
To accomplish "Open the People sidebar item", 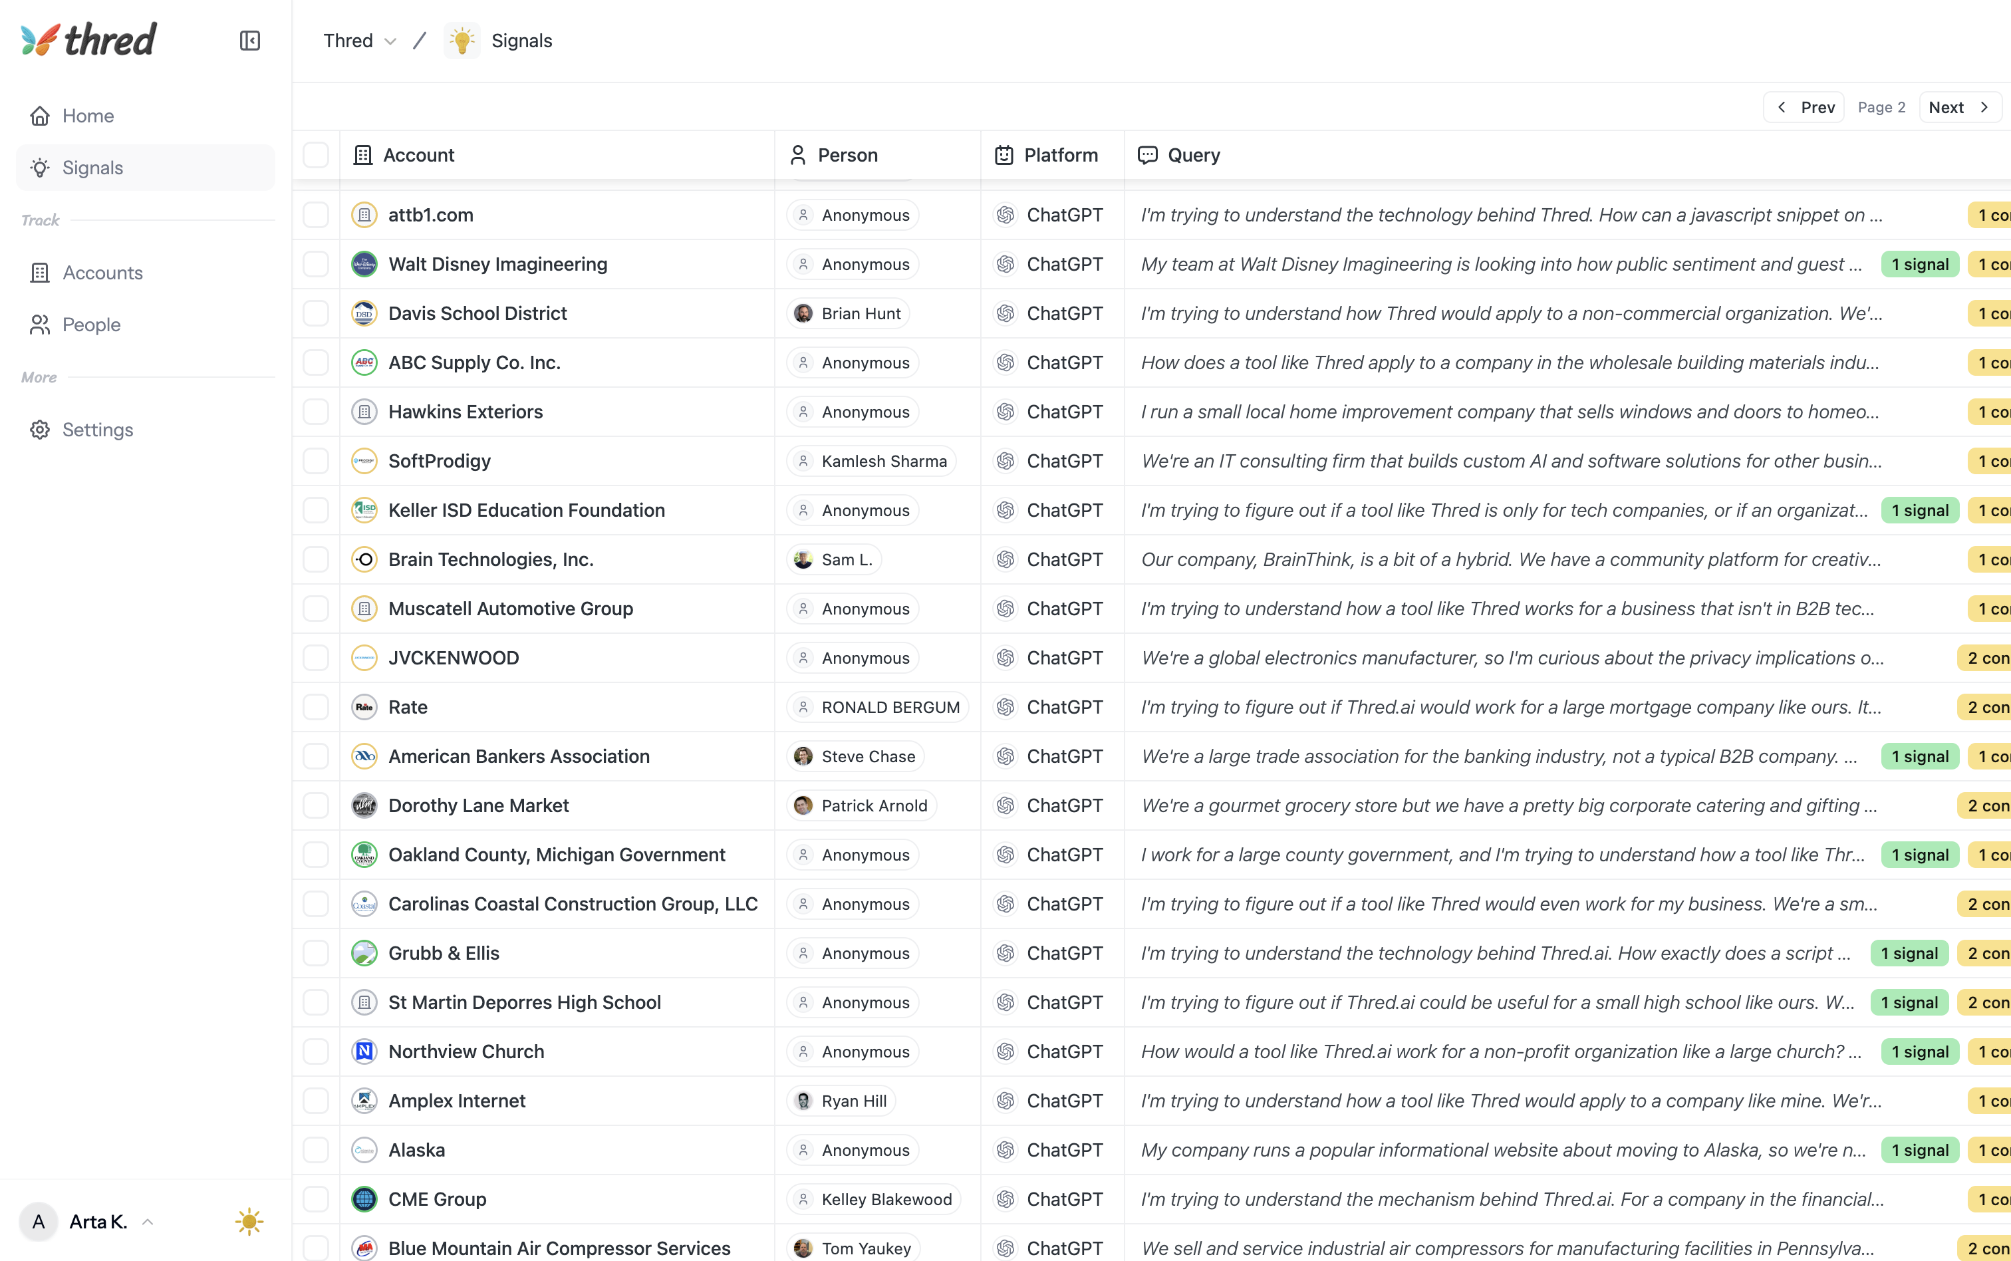I will pos(91,325).
